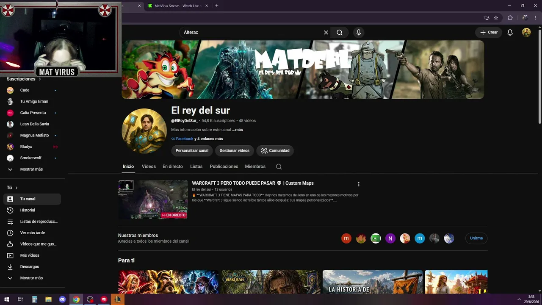Start voice search with the microphone icon
The width and height of the screenshot is (542, 305).
coord(359,33)
